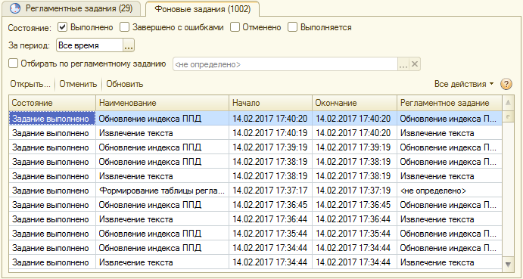This screenshot has width=523, height=279.
Task: Enable the Завершено с ошибками checkbox
Action: click(x=124, y=27)
